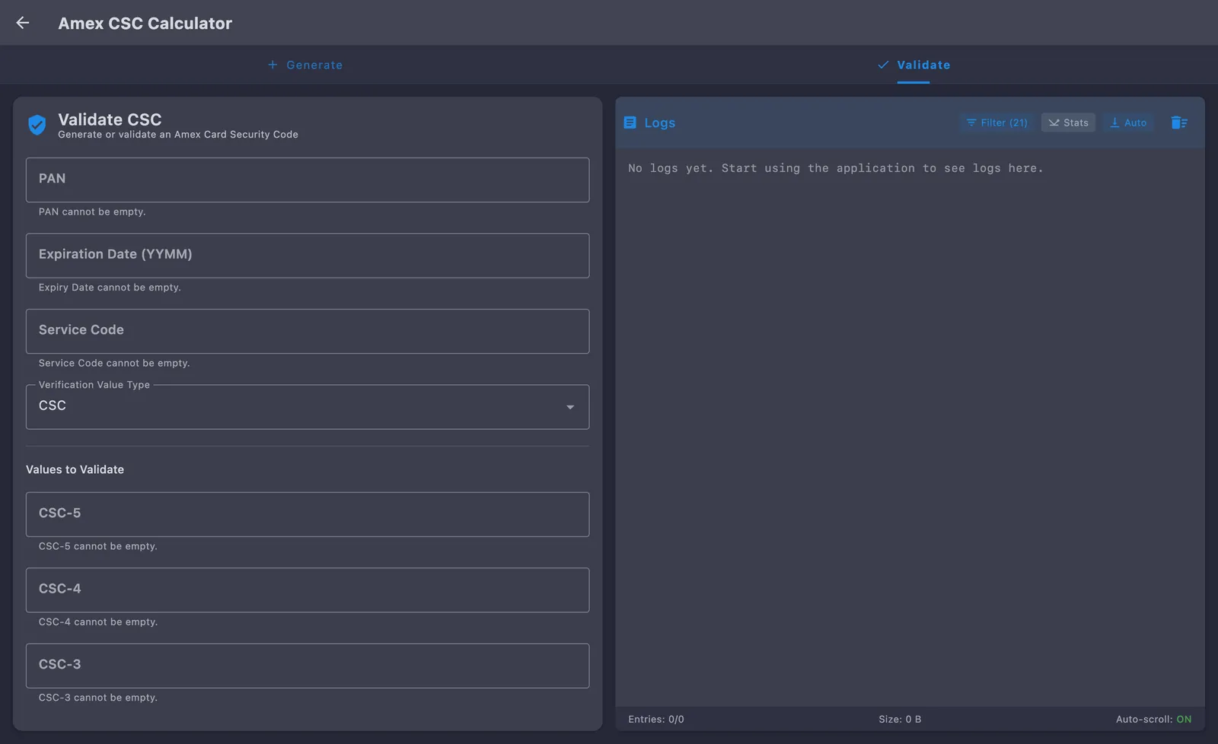This screenshot has height=744, width=1218.
Task: Focus the Expiration Date (YYMM) field
Action: click(x=308, y=256)
